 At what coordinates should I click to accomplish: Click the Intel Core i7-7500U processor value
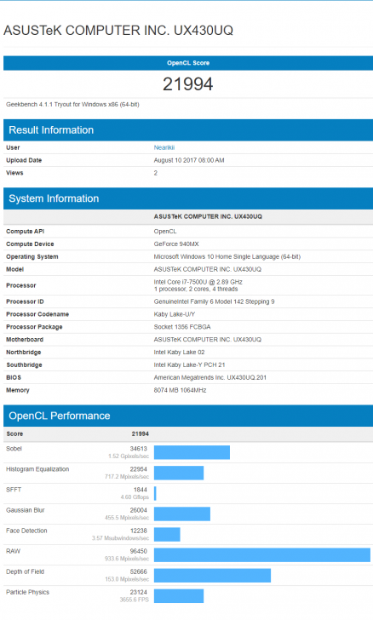pos(198,282)
